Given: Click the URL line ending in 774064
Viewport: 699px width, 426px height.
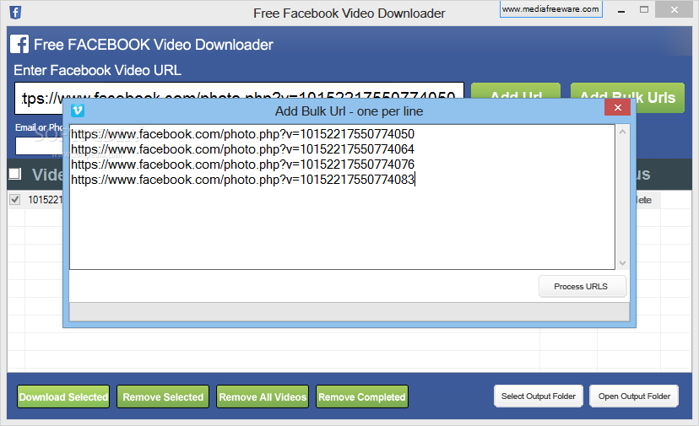Looking at the screenshot, I should click(x=242, y=149).
